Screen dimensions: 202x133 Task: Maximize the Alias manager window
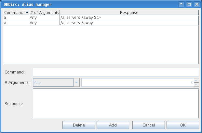pyautogui.click(x=189, y=4)
